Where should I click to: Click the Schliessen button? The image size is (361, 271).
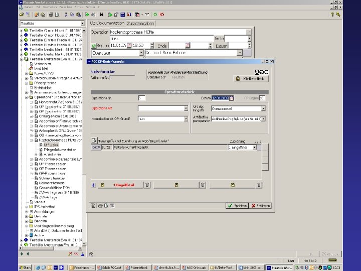click(260, 206)
